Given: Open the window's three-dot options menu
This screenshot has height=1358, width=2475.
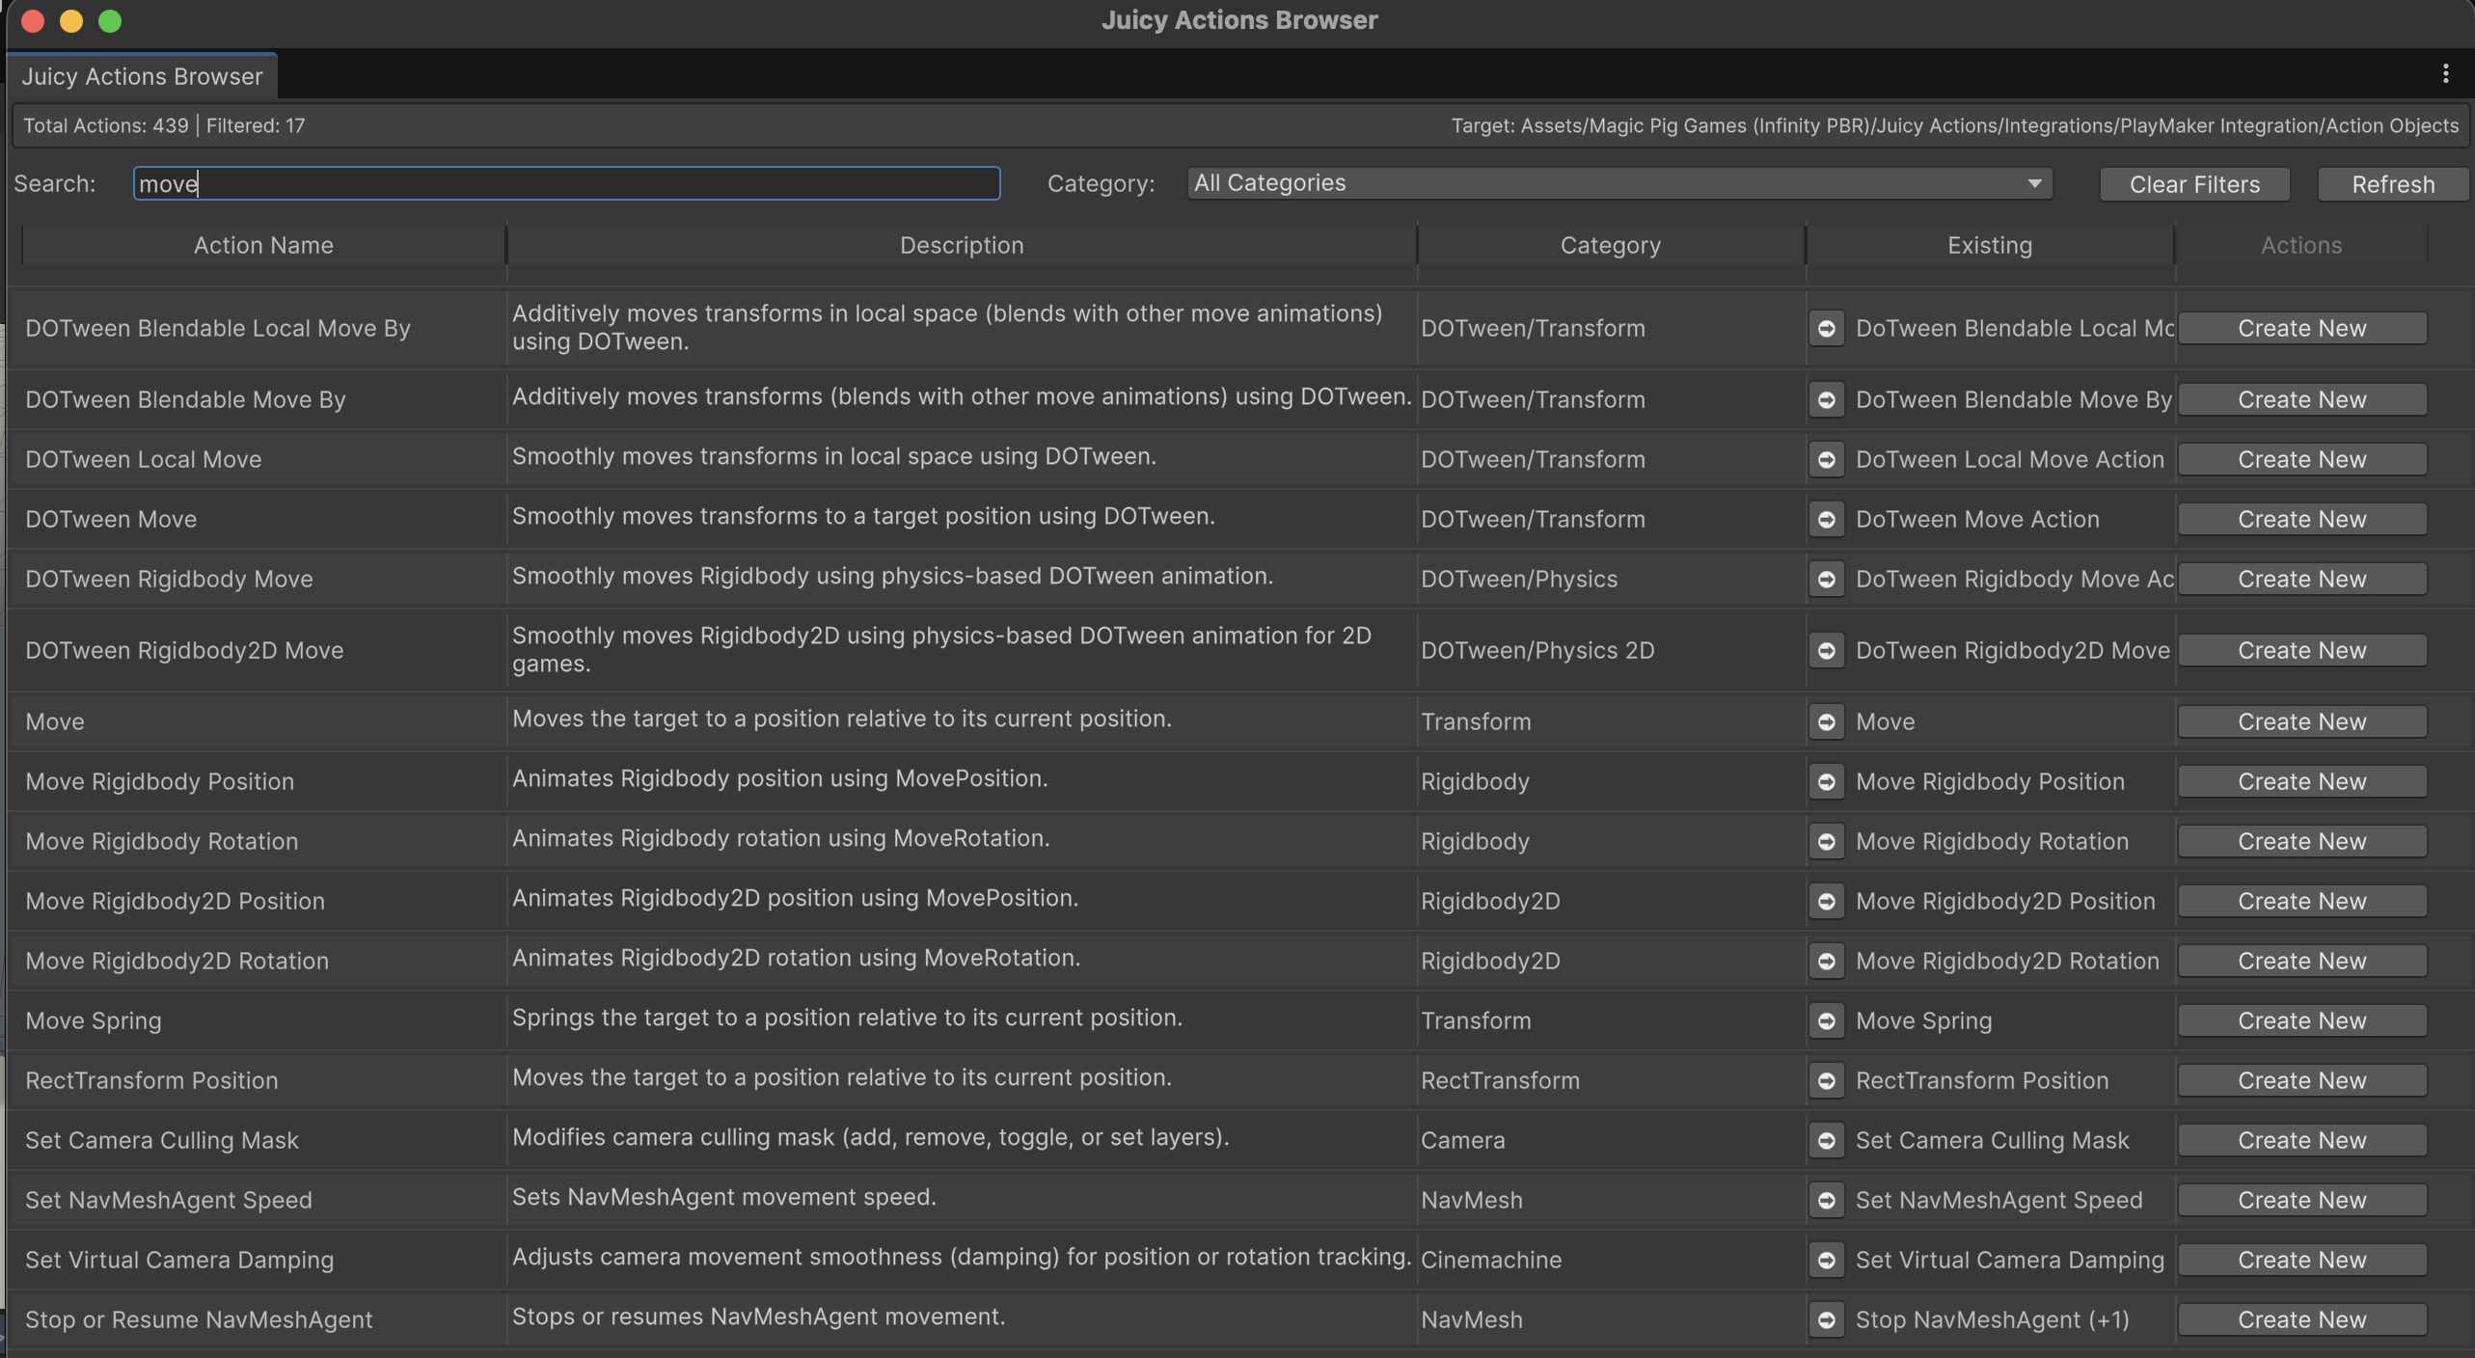Looking at the screenshot, I should click(x=2445, y=74).
